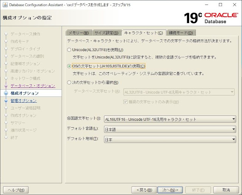Image resolution: width=242 pixels, height=195 pixels.
Task: Click the データベース文字セット(A) label
Action: pos(97,91)
